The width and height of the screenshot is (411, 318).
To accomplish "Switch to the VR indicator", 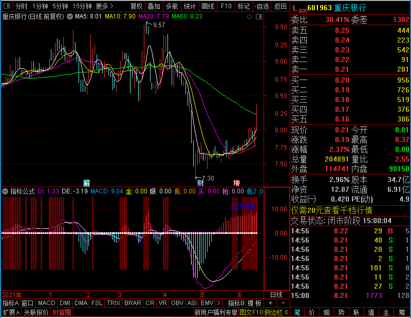I will pyautogui.click(x=162, y=303).
